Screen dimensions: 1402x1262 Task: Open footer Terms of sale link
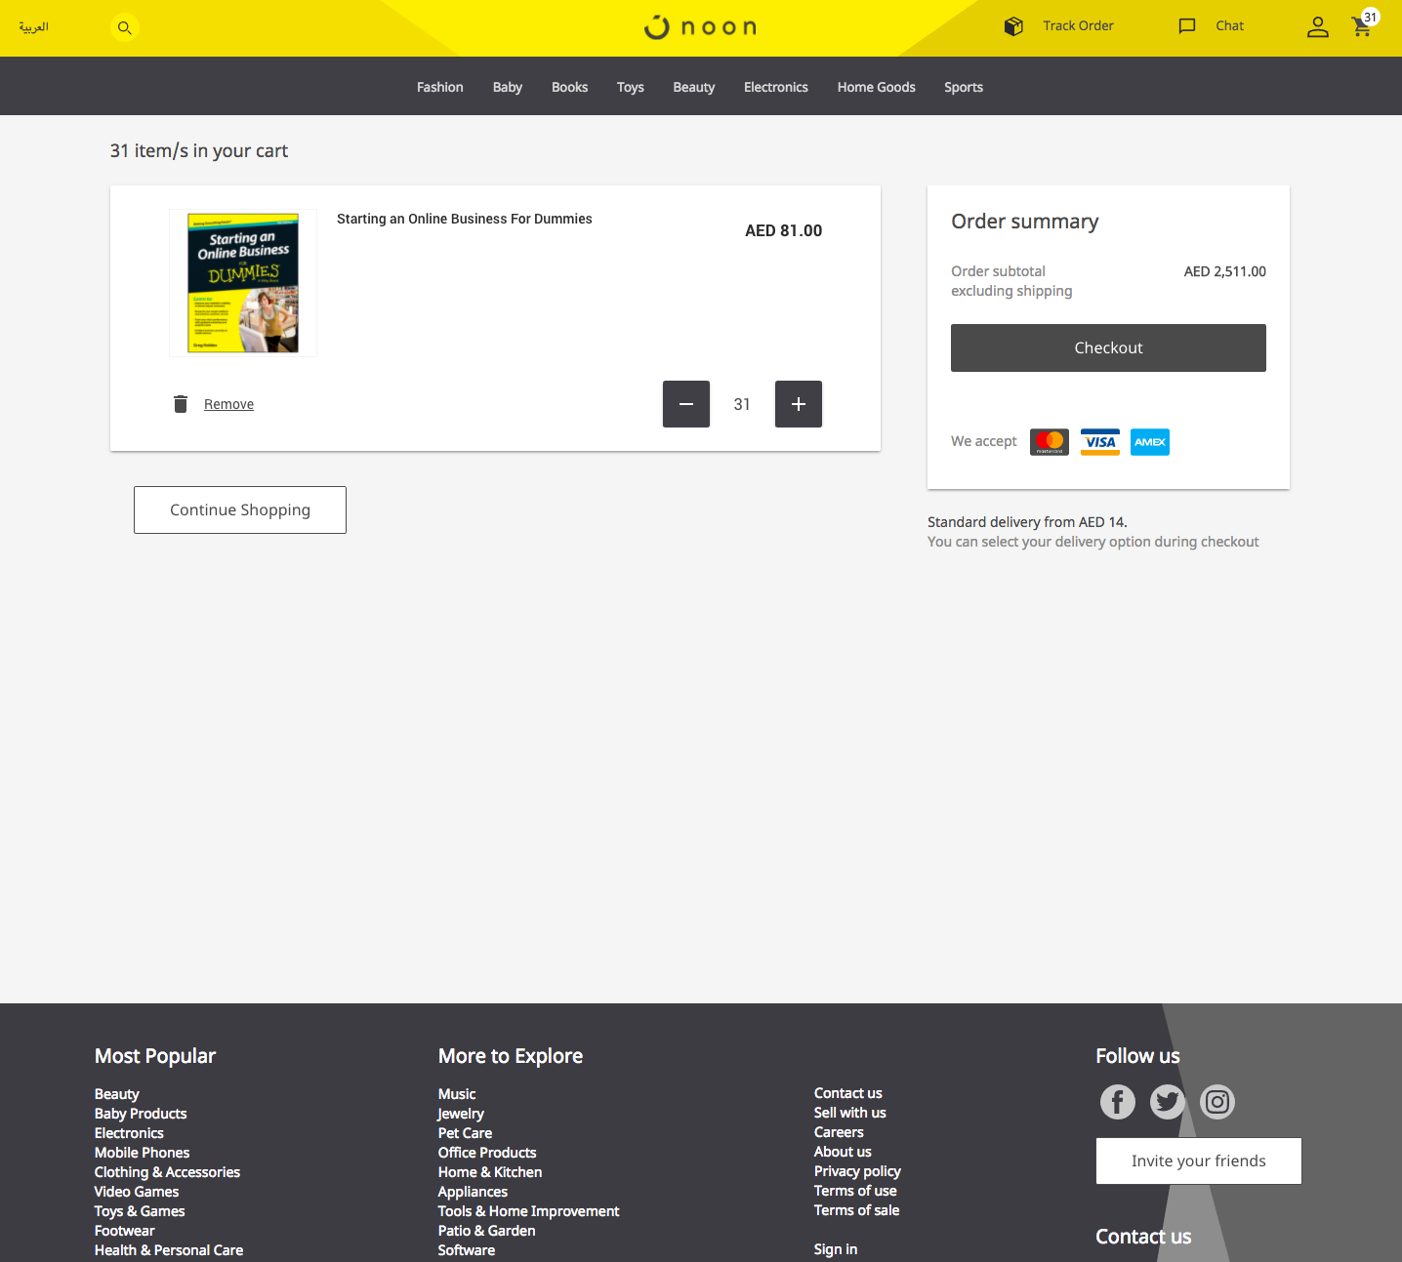click(857, 1210)
